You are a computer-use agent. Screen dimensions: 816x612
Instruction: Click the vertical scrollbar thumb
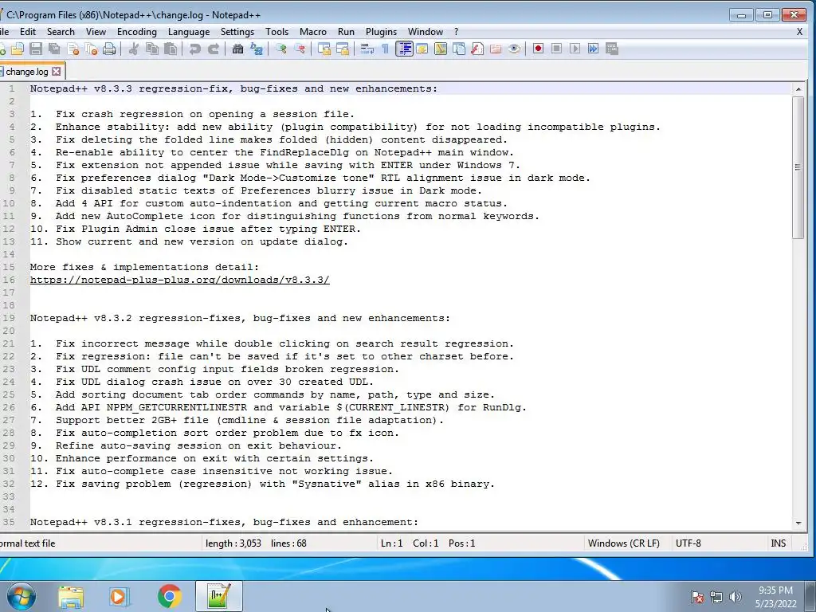tap(798, 167)
